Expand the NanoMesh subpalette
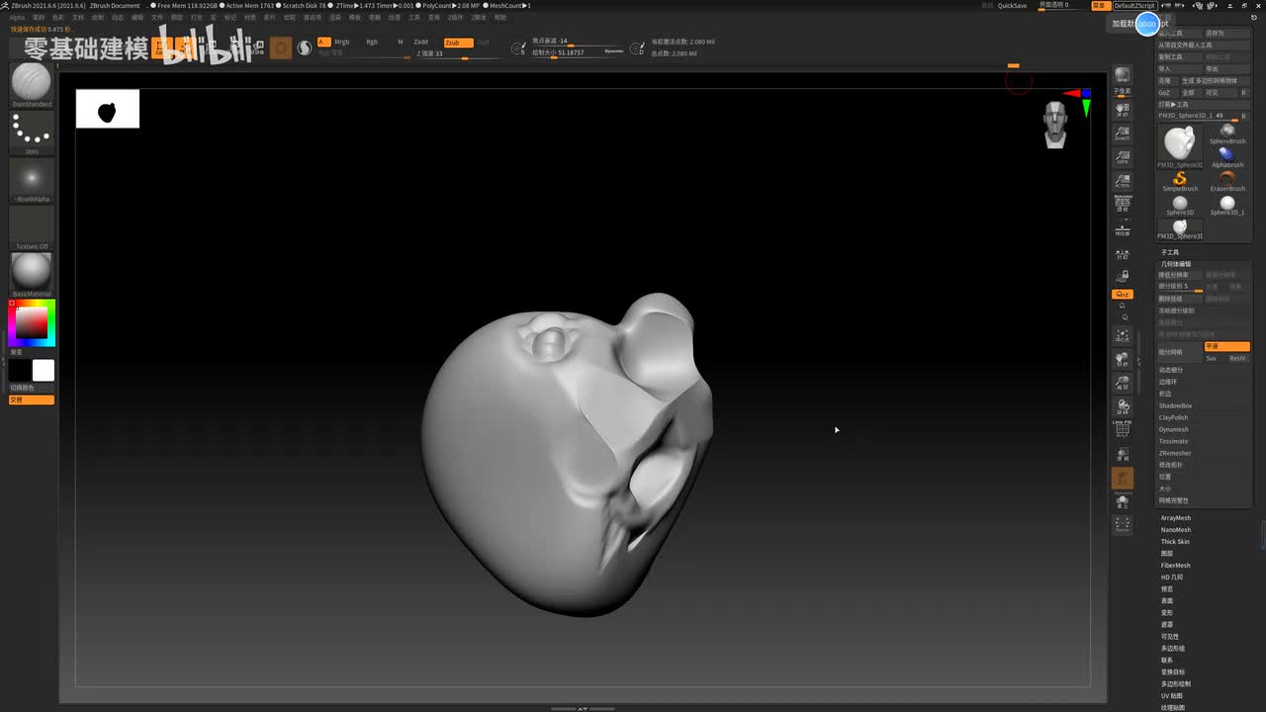This screenshot has height=712, width=1266. coord(1176,530)
